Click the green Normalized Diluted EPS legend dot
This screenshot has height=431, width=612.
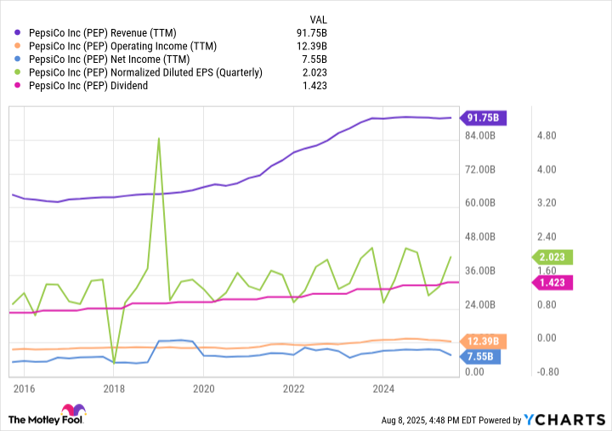click(17, 72)
